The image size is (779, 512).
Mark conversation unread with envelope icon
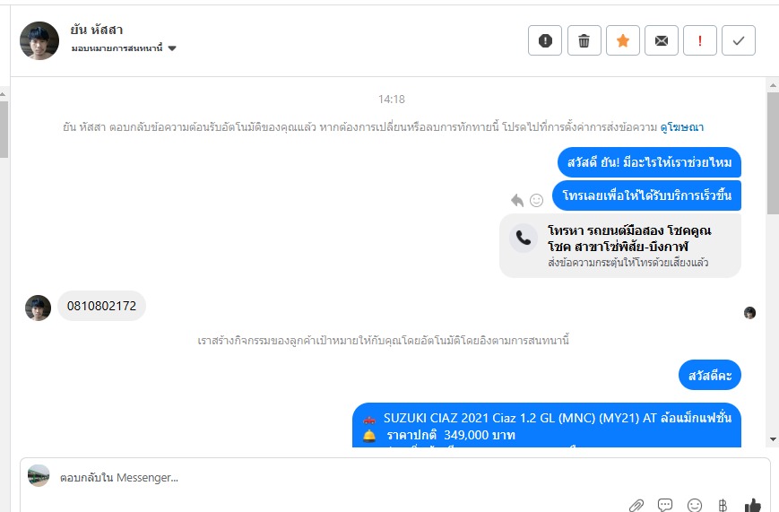tap(662, 40)
